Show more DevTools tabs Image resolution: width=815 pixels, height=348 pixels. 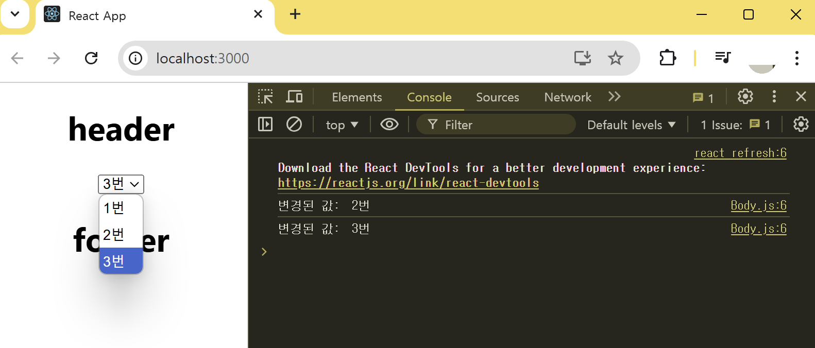point(614,97)
